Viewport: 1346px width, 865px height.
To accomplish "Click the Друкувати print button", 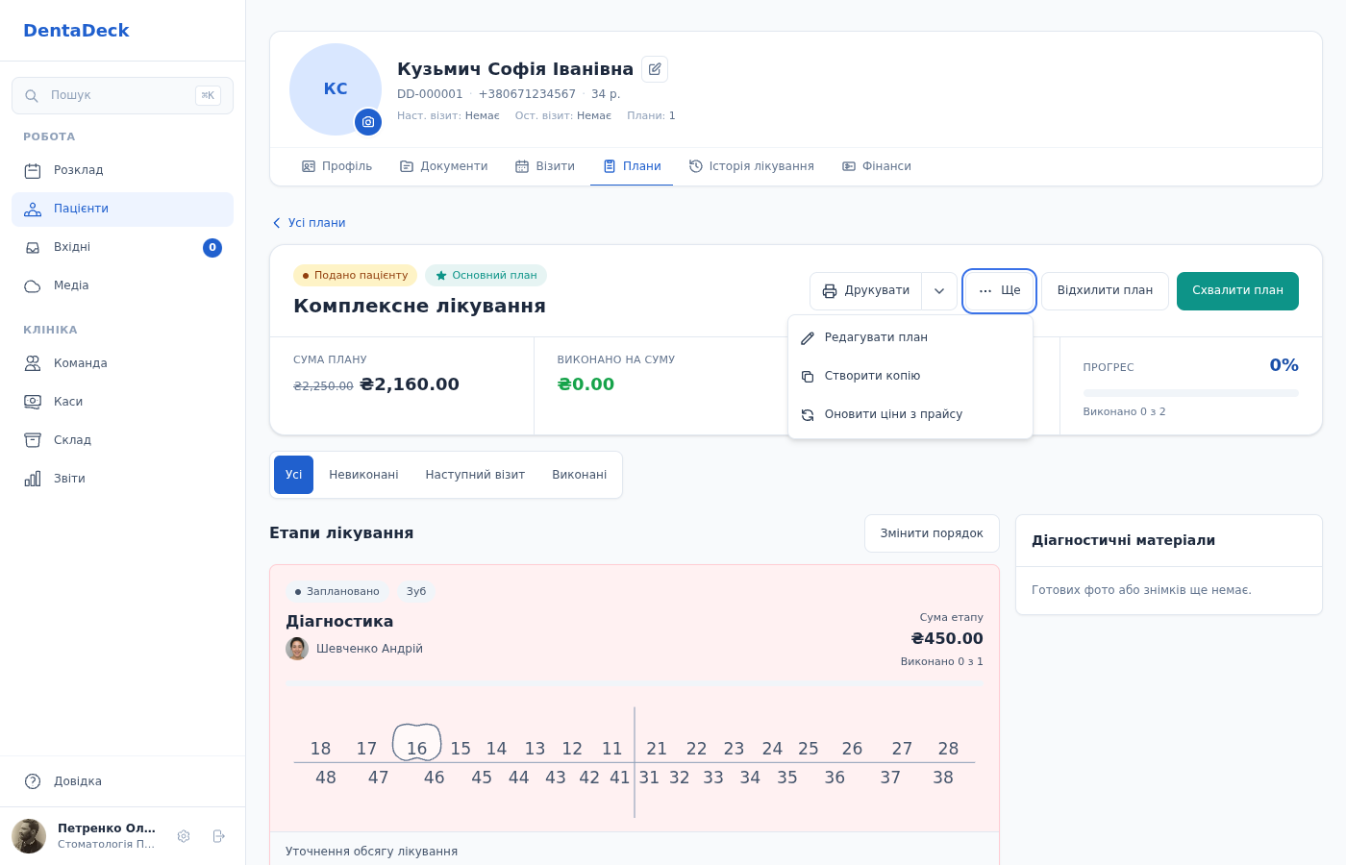I will [865, 291].
